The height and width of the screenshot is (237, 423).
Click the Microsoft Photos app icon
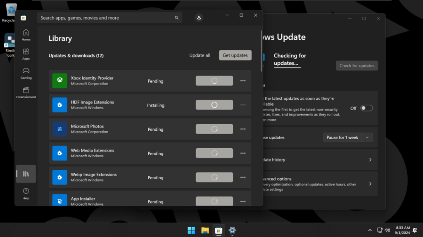pyautogui.click(x=60, y=129)
